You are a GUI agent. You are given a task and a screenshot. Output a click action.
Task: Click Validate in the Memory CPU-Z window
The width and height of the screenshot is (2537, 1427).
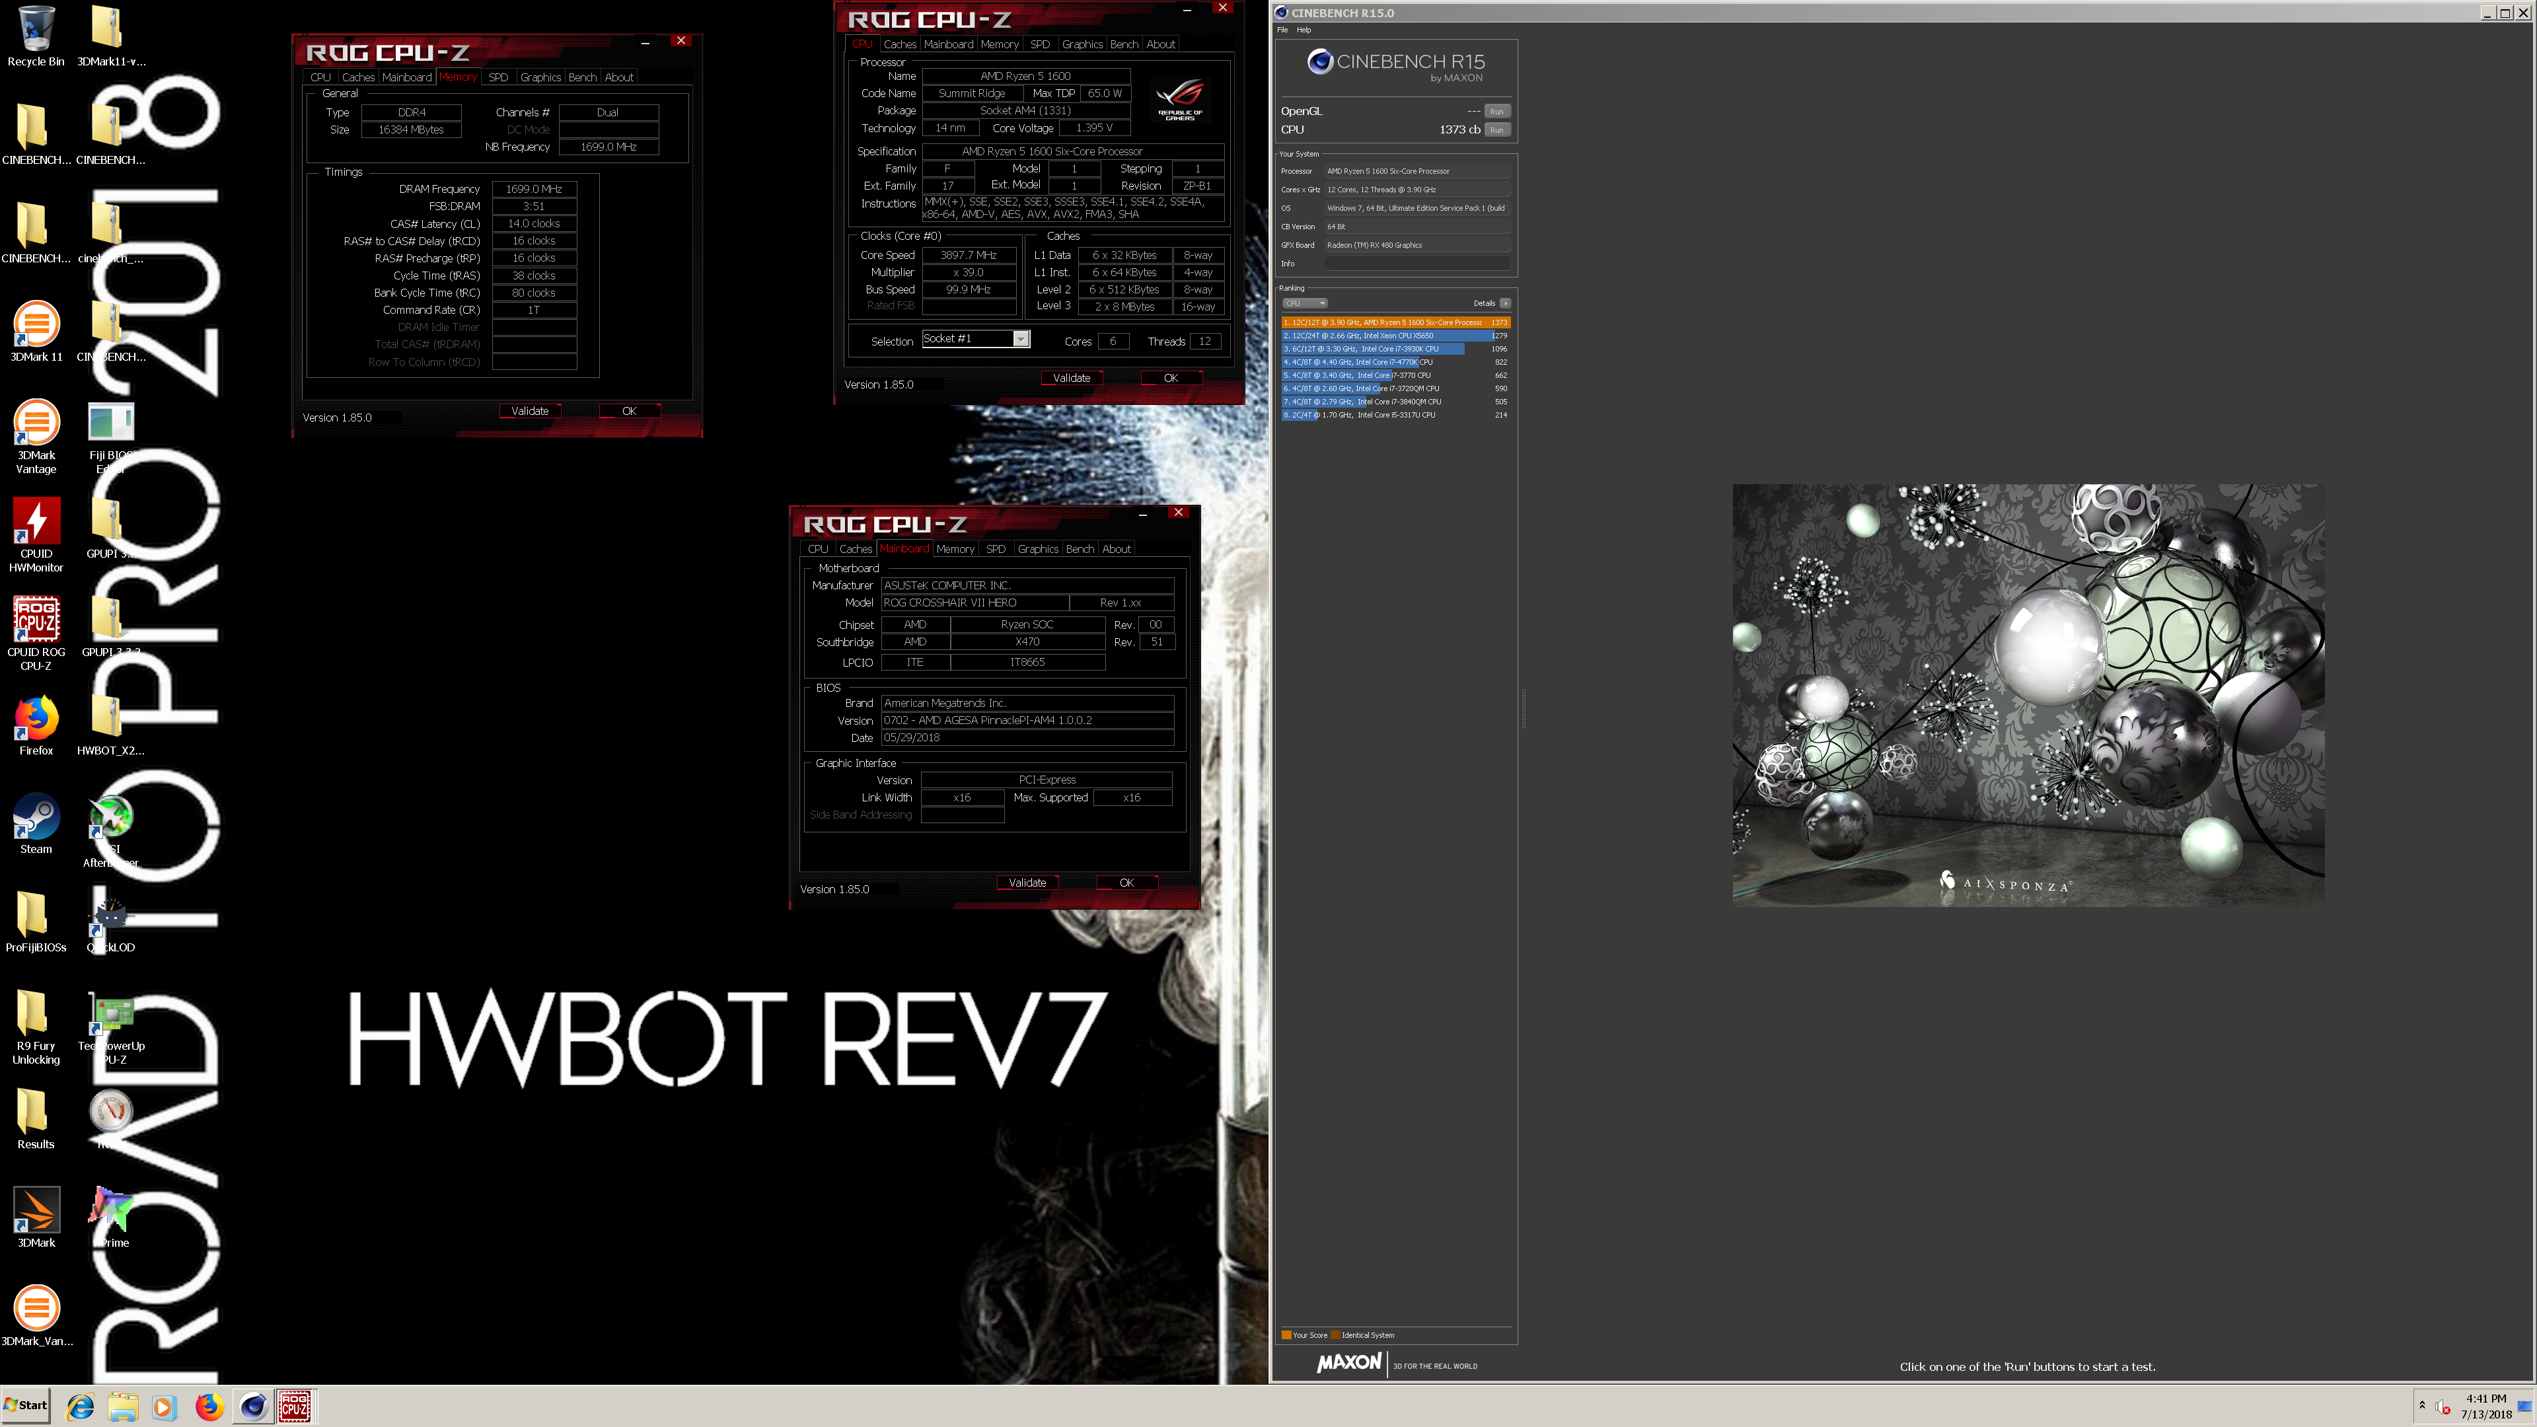click(x=530, y=411)
